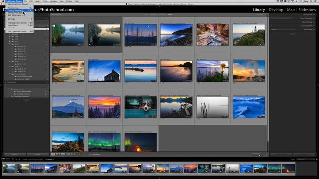Click the second window display icon above filmstrip
The width and height of the screenshot is (319, 179).
click(8, 159)
